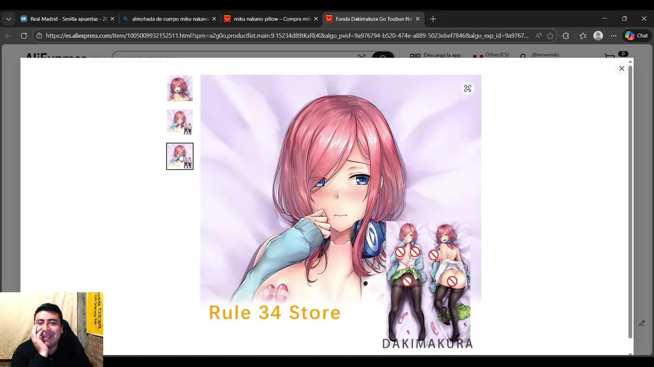Close the Funda Dakimakura tab
The image size is (654, 367).
[417, 19]
